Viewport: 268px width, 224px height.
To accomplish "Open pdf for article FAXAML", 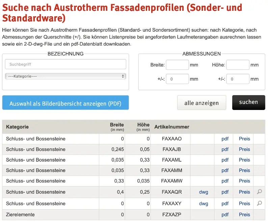I will click(x=225, y=160).
